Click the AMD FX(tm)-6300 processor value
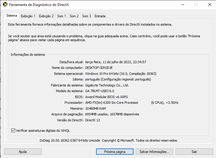This screenshot has width=216, height=158. click(x=112, y=103)
